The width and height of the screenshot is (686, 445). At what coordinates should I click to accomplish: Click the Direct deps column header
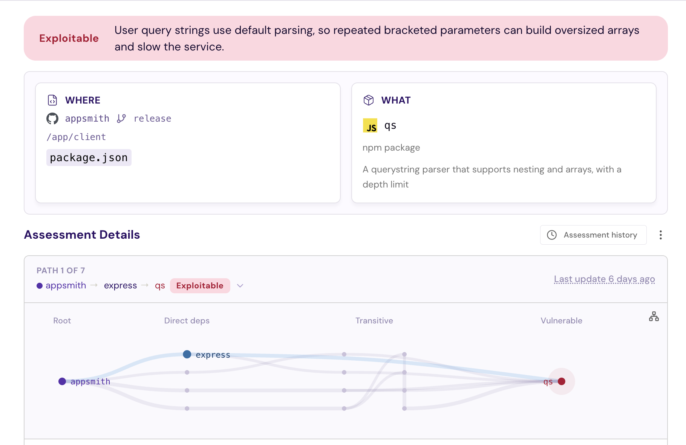(187, 321)
